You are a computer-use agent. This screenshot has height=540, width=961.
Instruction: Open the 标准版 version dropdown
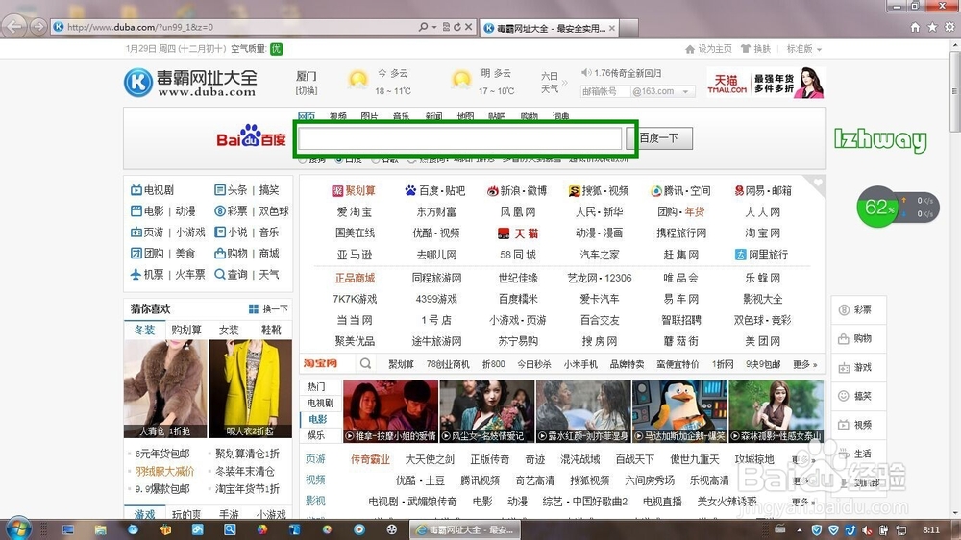click(x=804, y=48)
